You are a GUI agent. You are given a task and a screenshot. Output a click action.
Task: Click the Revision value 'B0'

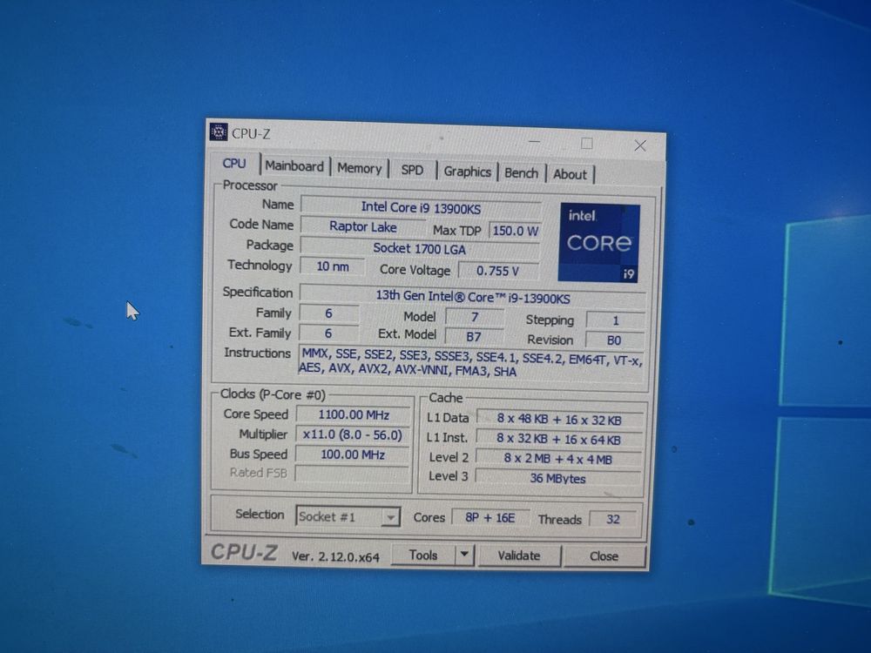614,340
